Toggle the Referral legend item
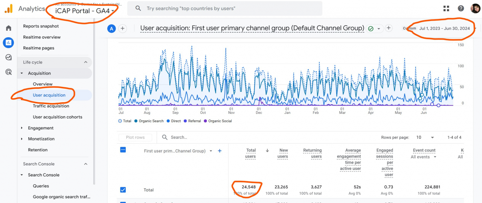 coord(192,121)
